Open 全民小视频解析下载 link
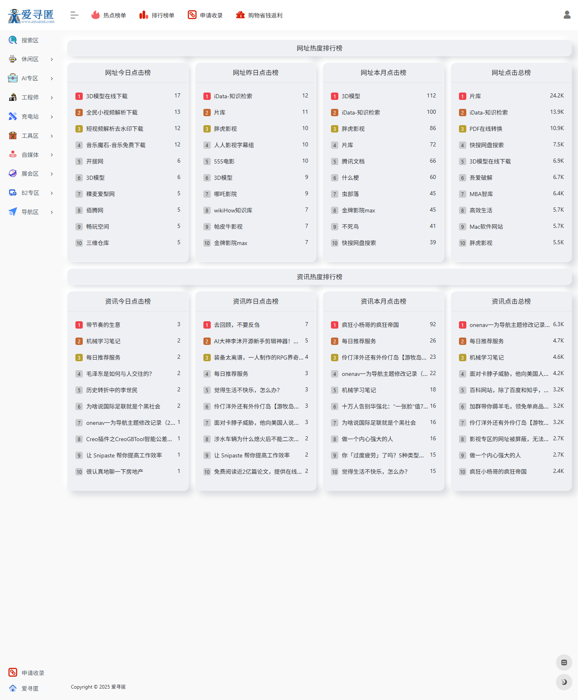Image resolution: width=578 pixels, height=700 pixels. (x=112, y=113)
